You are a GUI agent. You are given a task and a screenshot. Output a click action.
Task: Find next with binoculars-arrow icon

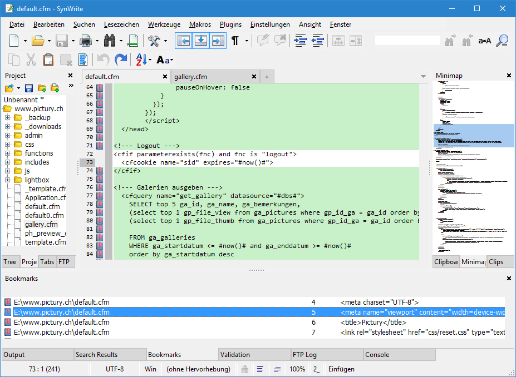[450, 41]
